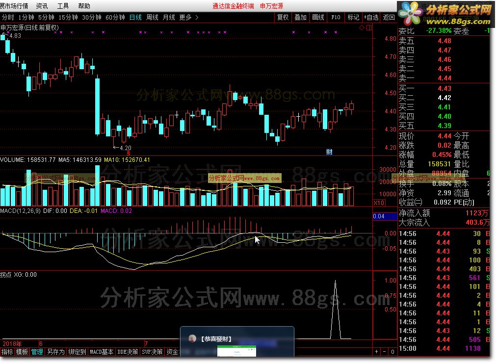The width and height of the screenshot is (496, 363).
Task: Click the 恭喜發財 notification popup
Action: [x=237, y=341]
